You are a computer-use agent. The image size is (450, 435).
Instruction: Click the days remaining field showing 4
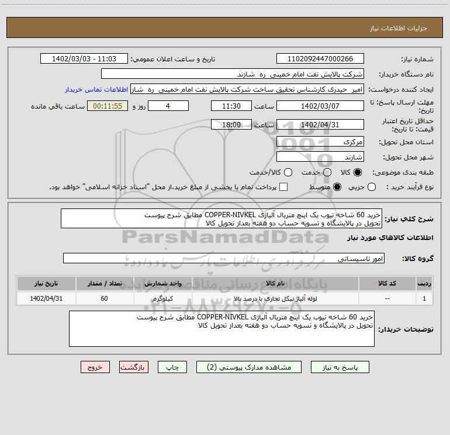pyautogui.click(x=168, y=106)
